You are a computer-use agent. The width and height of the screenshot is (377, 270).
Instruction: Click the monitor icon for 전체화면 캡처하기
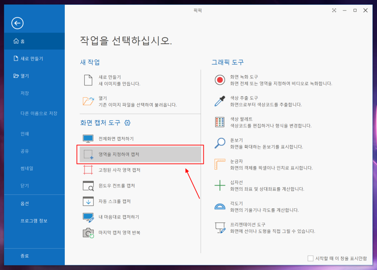coord(88,139)
